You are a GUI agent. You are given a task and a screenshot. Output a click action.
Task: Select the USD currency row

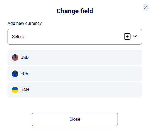pos(75,58)
